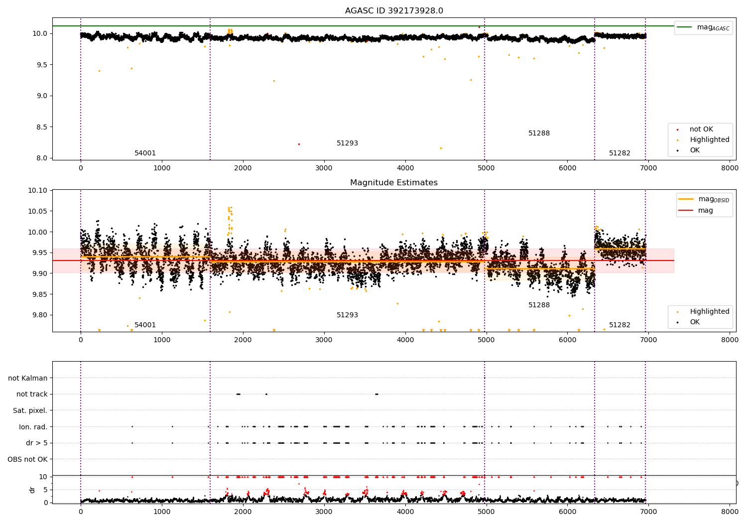This screenshot has height=523, width=747.
Task: Click y-axis tick '9.85' on Magnitude Estimates plot
Action: 40,294
